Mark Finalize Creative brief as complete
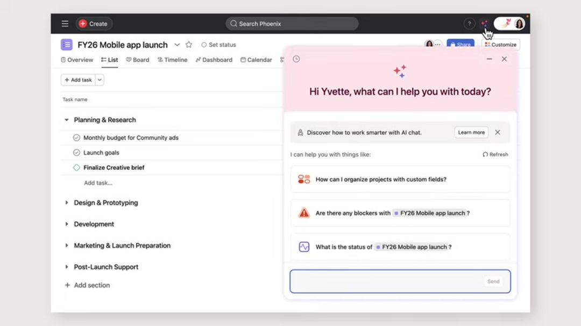The height and width of the screenshot is (326, 581). (x=76, y=168)
